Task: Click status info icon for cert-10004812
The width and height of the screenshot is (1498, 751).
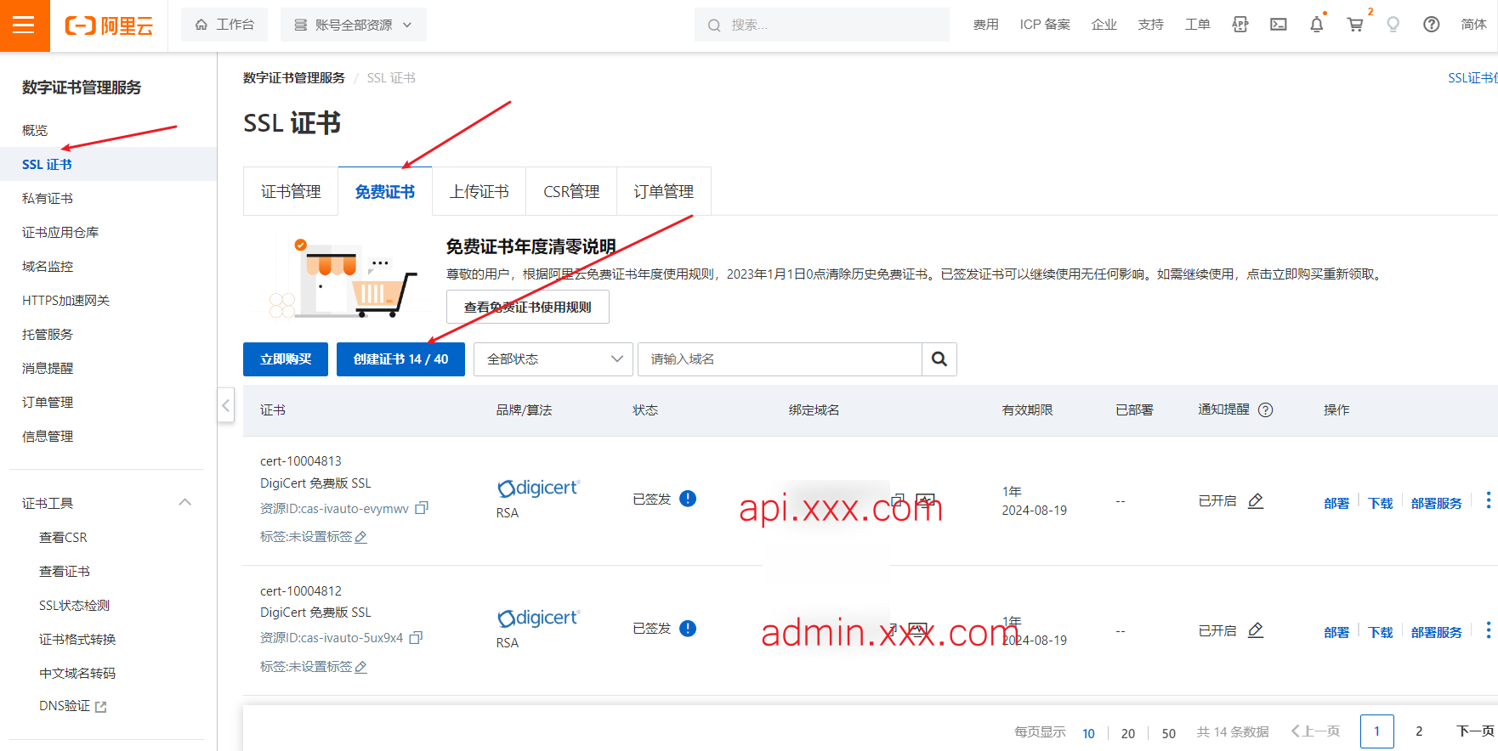Action: [x=689, y=629]
